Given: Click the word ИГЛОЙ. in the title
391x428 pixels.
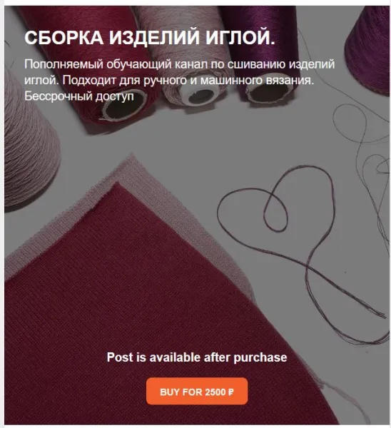Looking at the screenshot, I should tap(240, 38).
